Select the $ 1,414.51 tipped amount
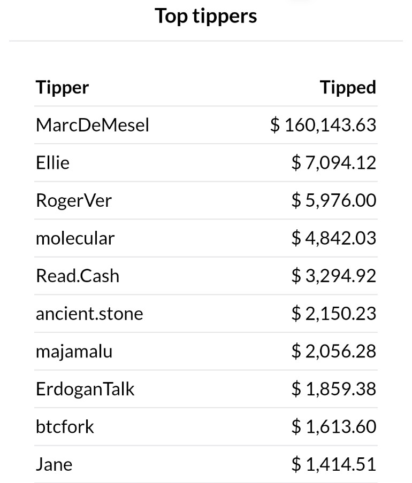 pyautogui.click(x=334, y=464)
